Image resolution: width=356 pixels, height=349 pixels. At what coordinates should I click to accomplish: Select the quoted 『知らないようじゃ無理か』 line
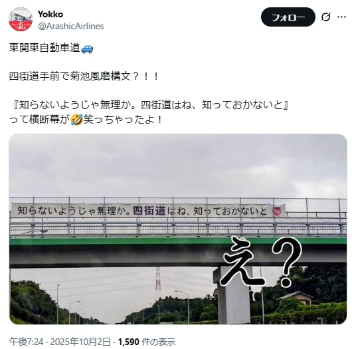150,105
